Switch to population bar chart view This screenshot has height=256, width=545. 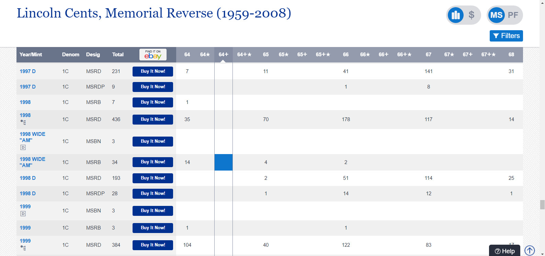(x=456, y=15)
